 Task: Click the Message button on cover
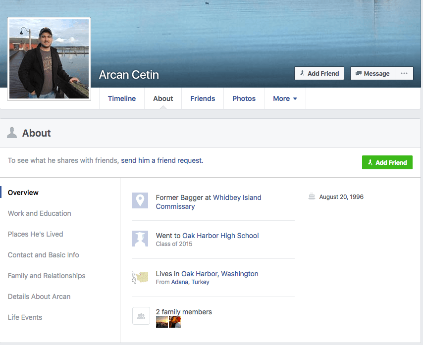372,73
